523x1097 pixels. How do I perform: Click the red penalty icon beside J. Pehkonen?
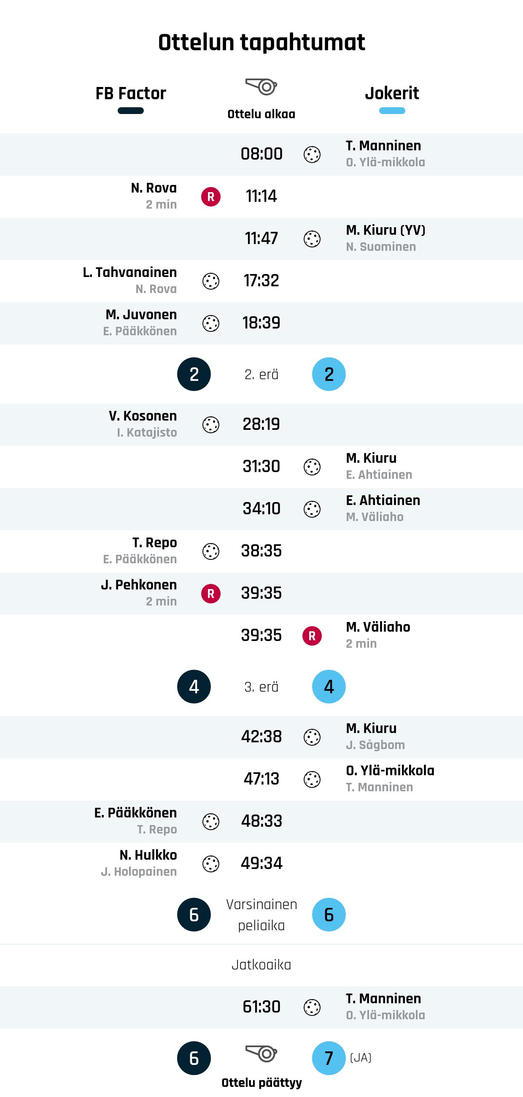click(x=210, y=594)
